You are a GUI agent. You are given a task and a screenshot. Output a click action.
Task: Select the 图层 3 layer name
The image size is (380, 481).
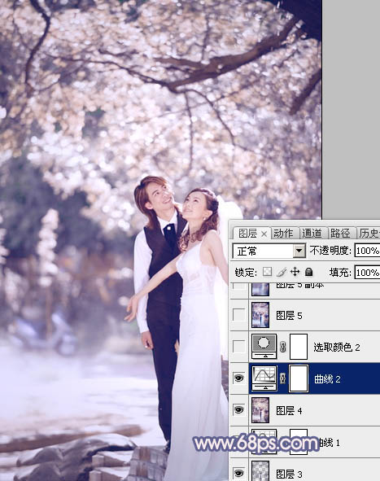pos(289,474)
